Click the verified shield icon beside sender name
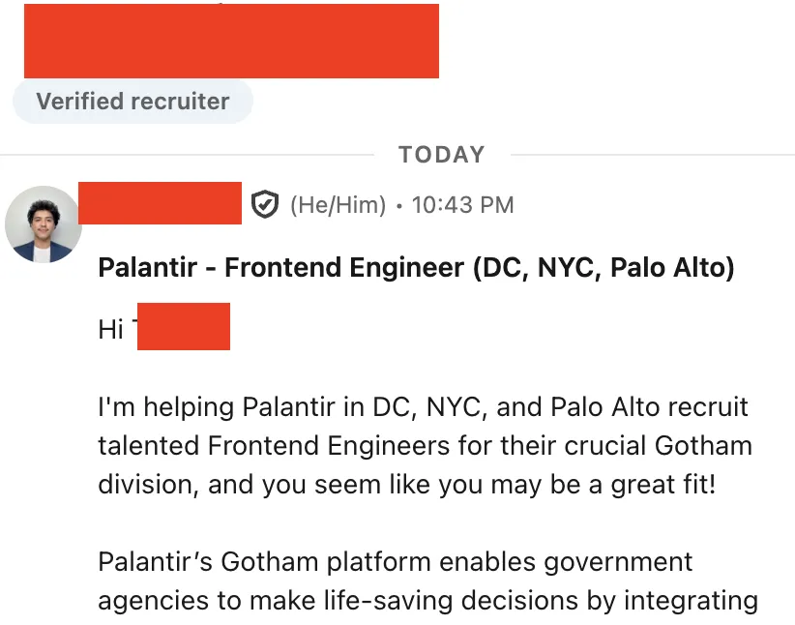The height and width of the screenshot is (625, 795). tap(265, 204)
